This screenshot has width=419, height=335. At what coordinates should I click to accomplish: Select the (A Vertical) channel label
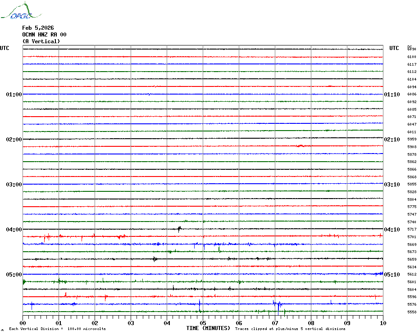[41, 41]
